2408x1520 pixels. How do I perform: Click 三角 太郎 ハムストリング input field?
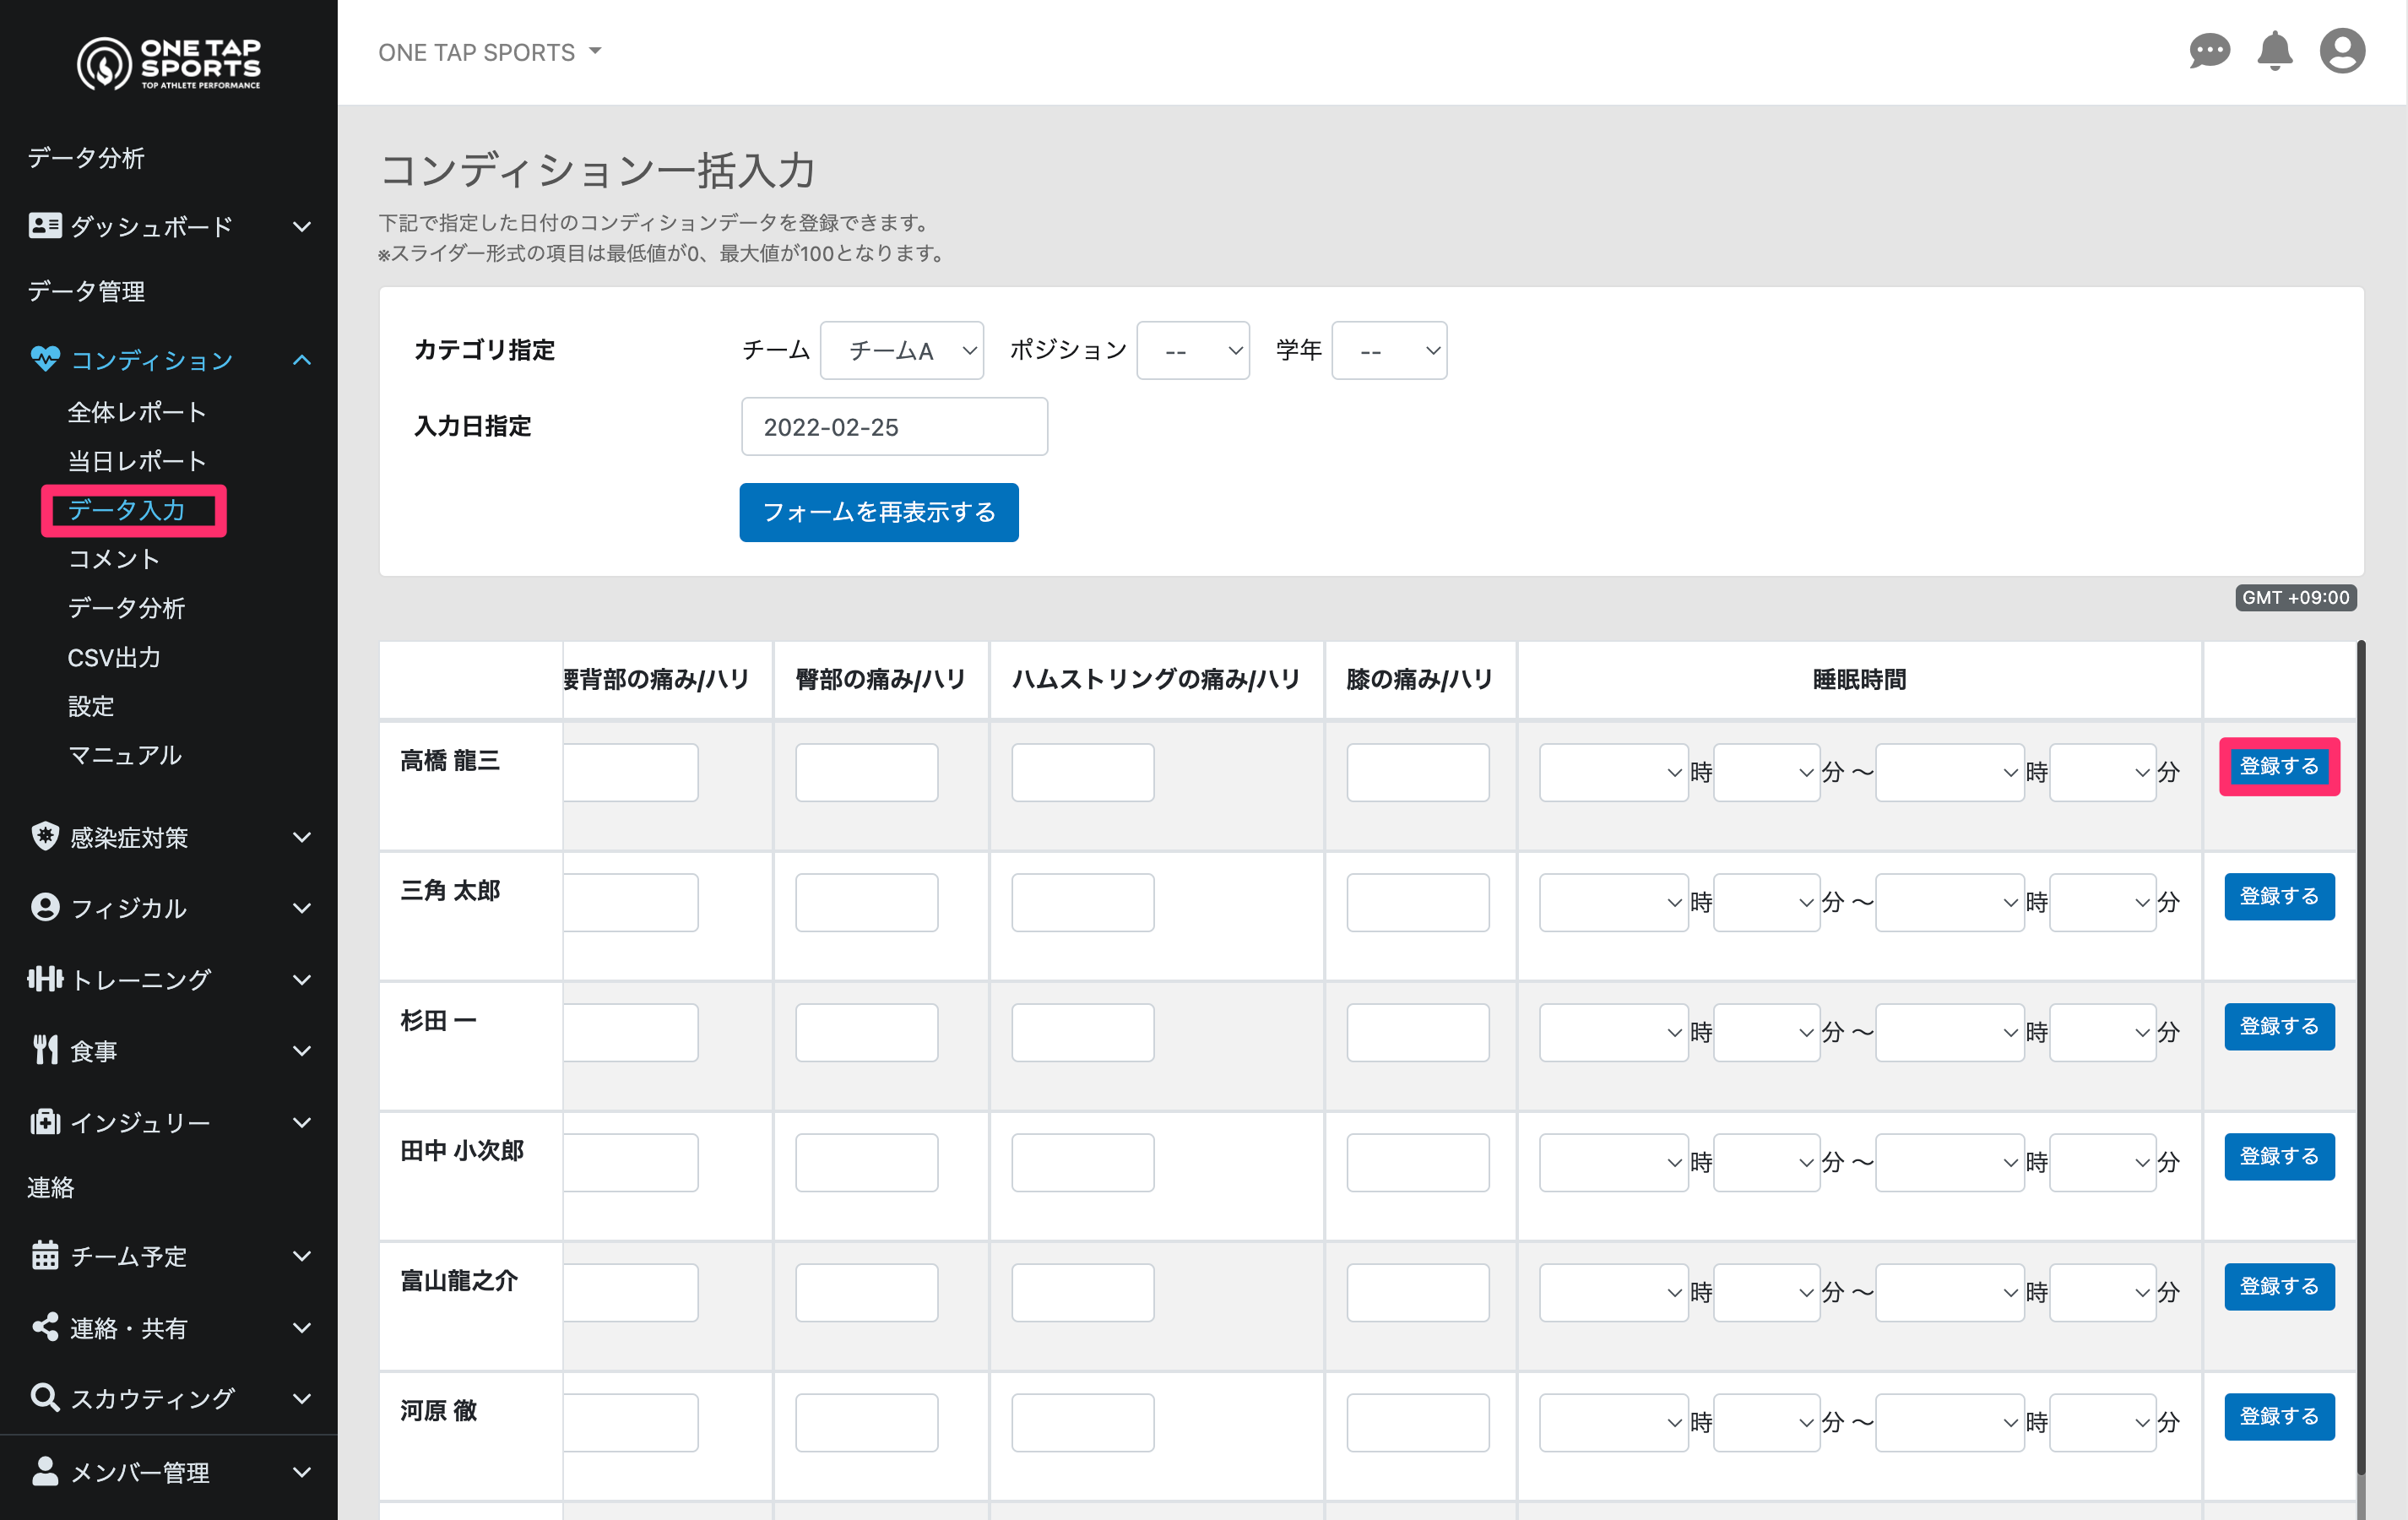(x=1082, y=902)
